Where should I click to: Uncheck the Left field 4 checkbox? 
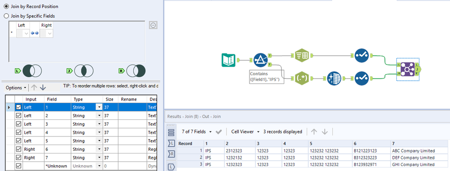click(x=18, y=132)
